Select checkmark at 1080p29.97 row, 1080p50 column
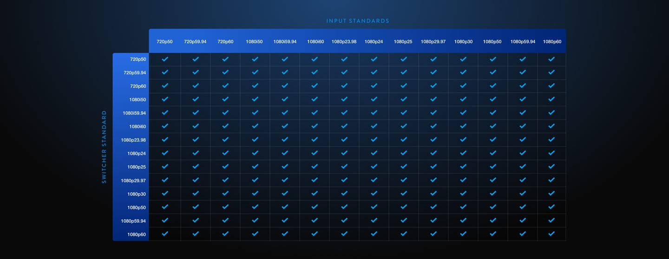669x259 pixels. pyautogui.click(x=493, y=180)
